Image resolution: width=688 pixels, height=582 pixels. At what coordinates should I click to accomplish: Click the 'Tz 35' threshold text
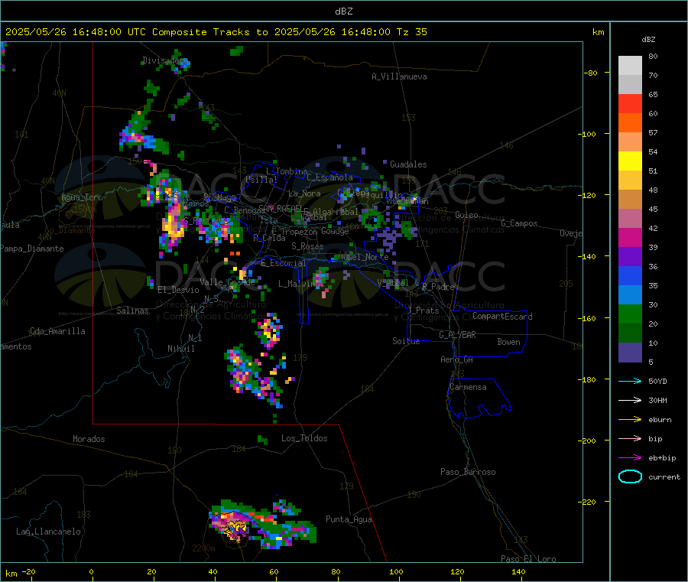tap(411, 32)
